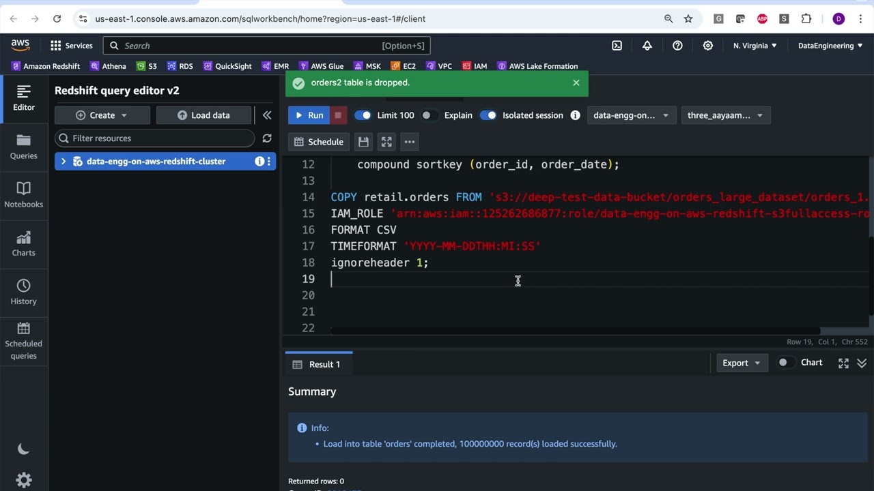
Task: Refresh the resources list
Action: tap(267, 138)
